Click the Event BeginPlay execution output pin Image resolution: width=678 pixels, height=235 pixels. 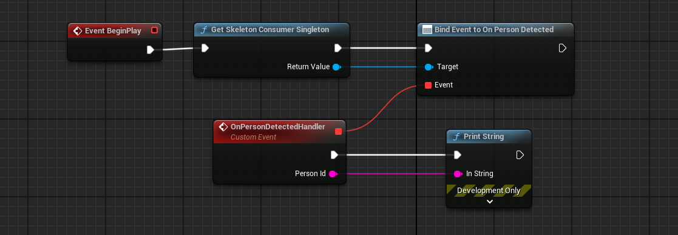click(x=150, y=50)
